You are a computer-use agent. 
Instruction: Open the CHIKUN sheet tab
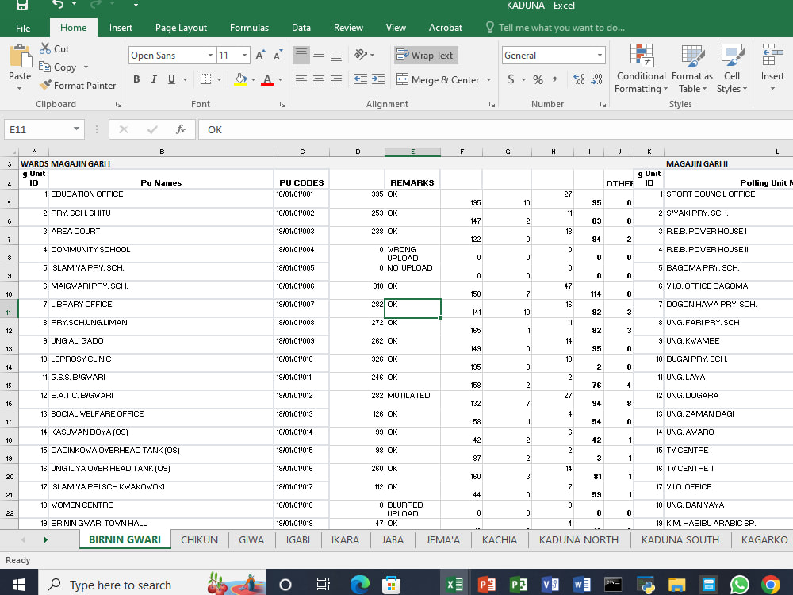199,539
